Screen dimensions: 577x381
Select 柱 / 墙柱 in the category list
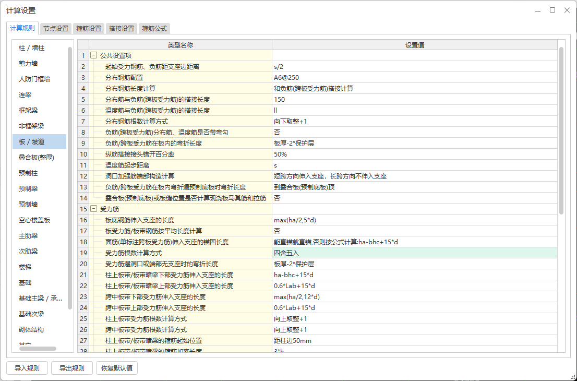pyautogui.click(x=39, y=48)
